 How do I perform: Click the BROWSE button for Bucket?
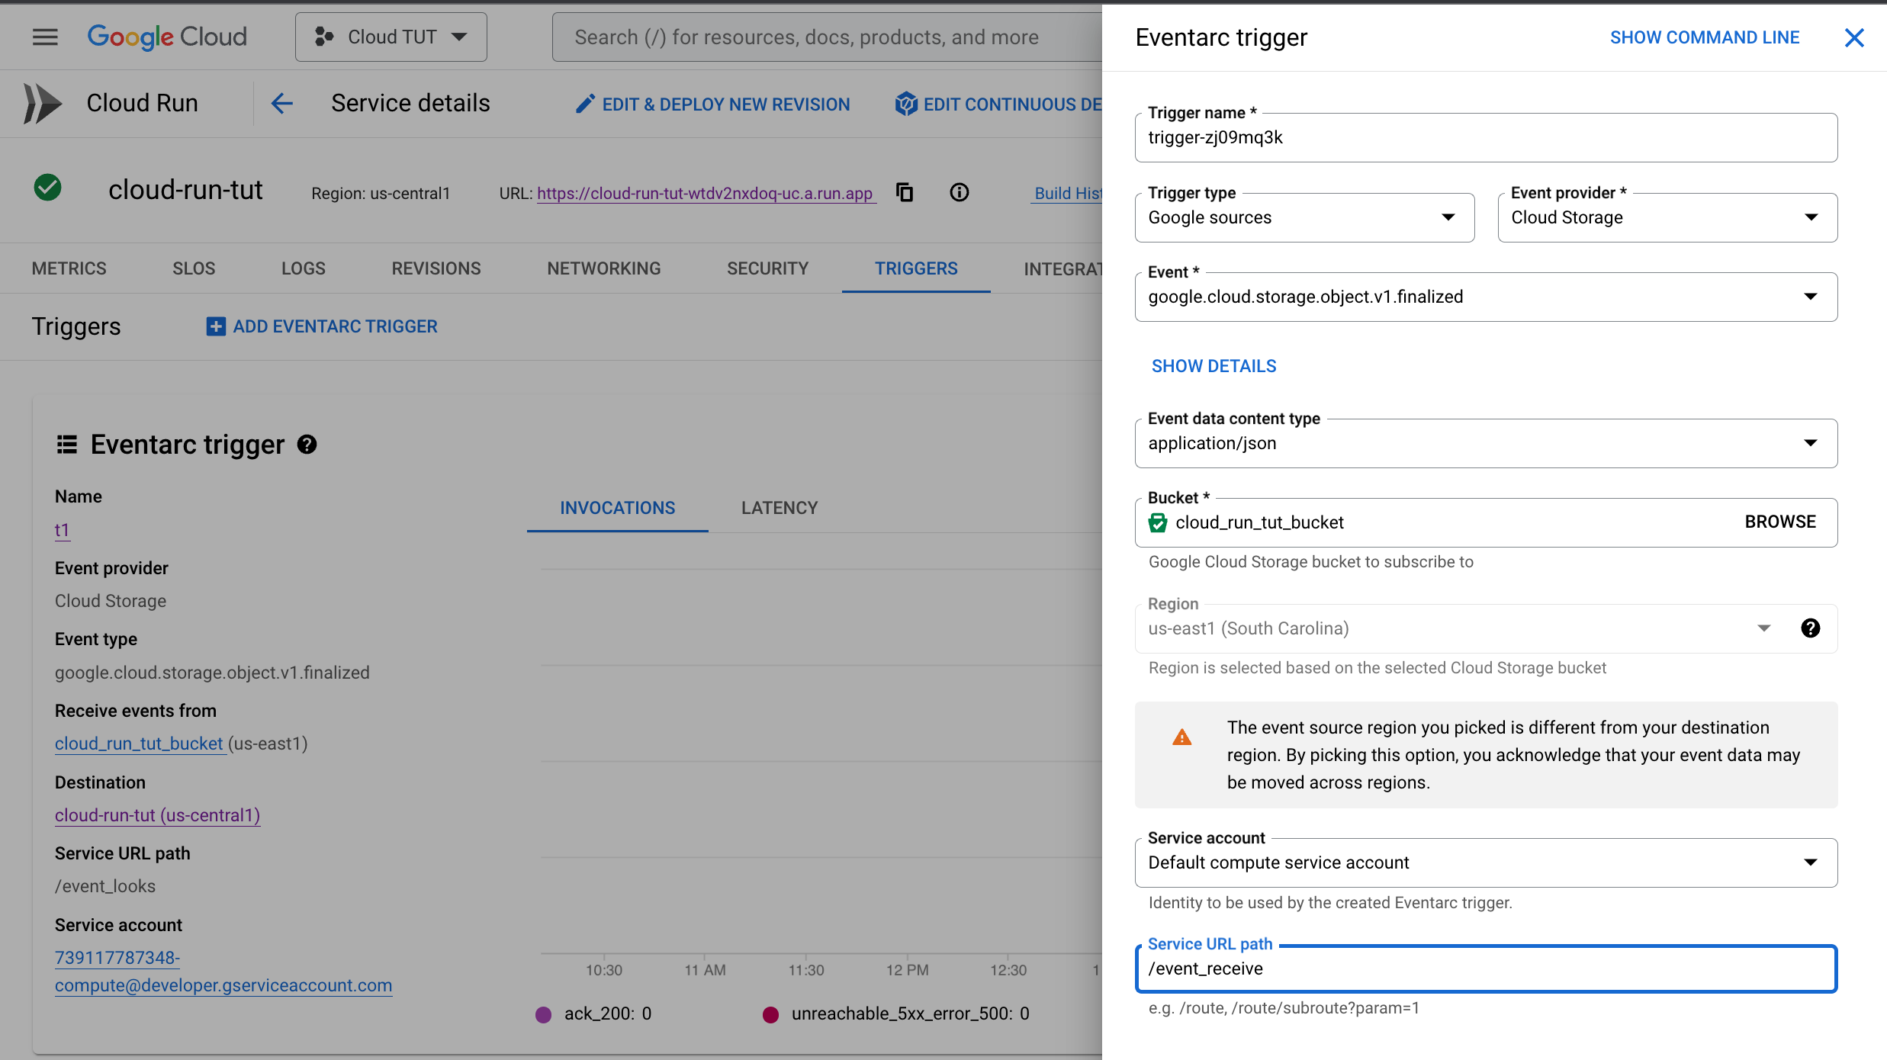pos(1780,522)
